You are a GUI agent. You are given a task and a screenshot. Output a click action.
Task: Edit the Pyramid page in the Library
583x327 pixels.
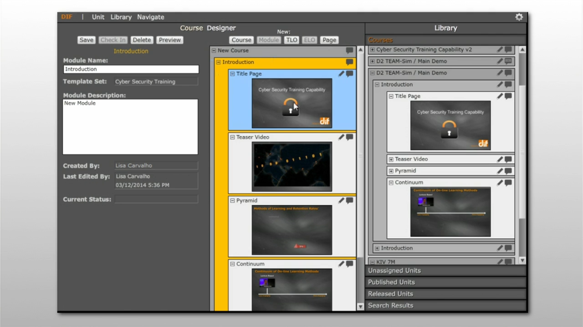coord(500,171)
